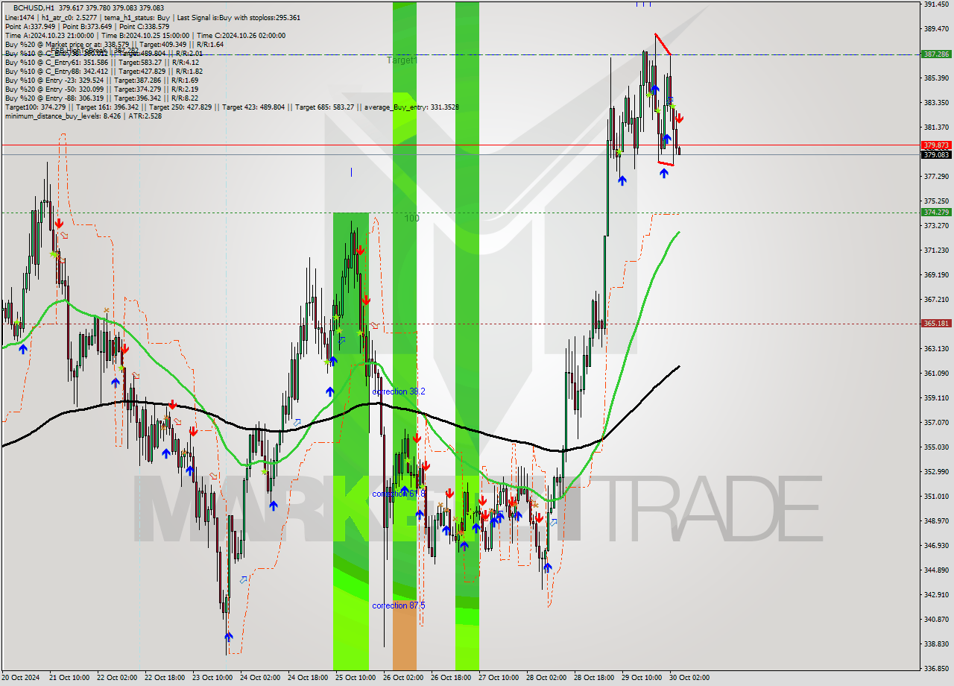Click the '24 Oct 18:00' time label
This screenshot has width=954, height=686.
[307, 678]
